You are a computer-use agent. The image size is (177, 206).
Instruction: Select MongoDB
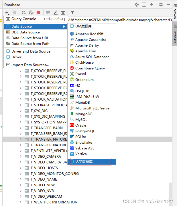[92, 114]
